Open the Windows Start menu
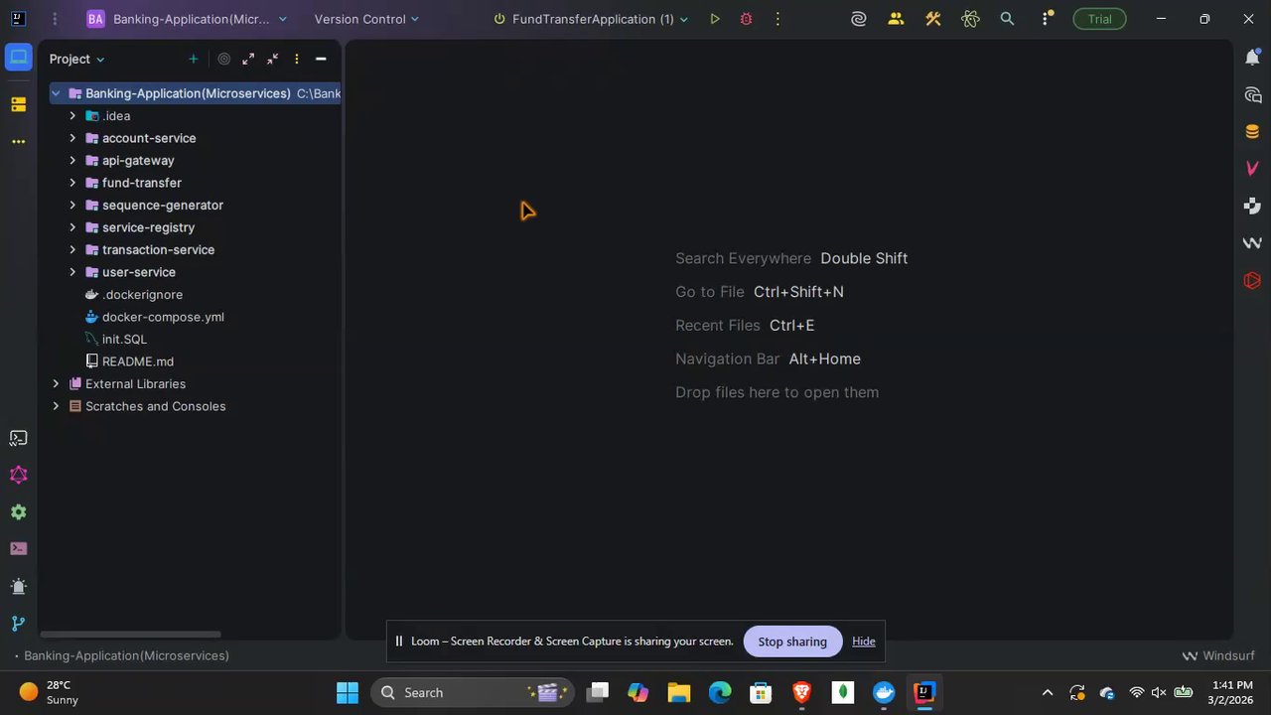 click(x=348, y=692)
